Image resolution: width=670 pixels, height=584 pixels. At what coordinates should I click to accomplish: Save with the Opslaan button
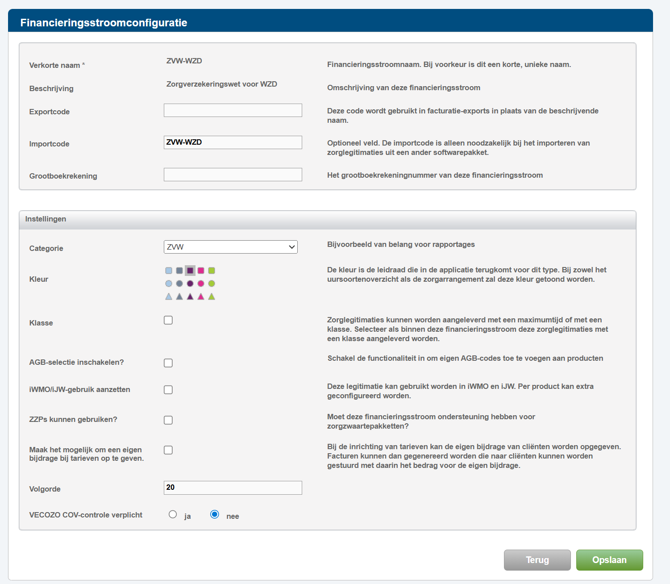click(610, 560)
